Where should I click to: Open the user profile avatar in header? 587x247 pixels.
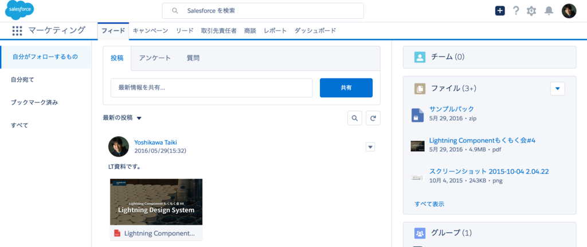click(x=569, y=11)
